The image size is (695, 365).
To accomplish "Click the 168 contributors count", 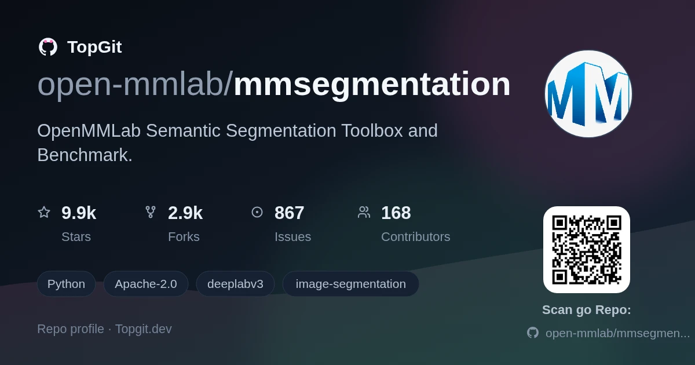I will coord(396,213).
